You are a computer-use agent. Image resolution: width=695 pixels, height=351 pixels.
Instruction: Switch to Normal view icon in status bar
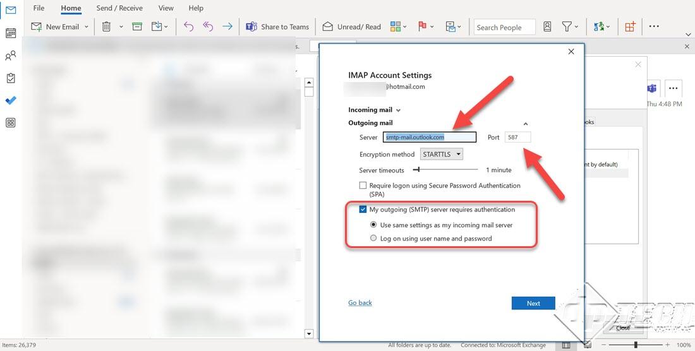pos(566,345)
